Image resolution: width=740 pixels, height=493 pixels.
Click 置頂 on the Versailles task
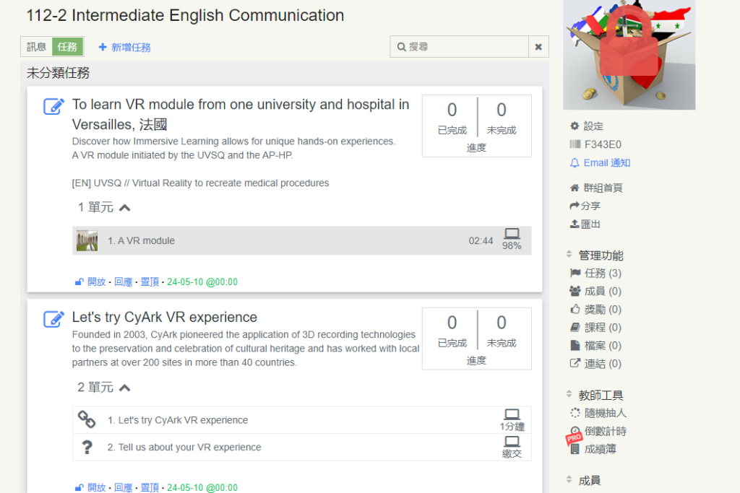(x=150, y=282)
